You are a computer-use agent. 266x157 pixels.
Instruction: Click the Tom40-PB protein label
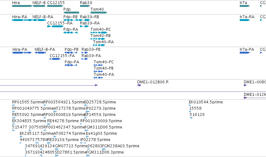tap(104, 69)
